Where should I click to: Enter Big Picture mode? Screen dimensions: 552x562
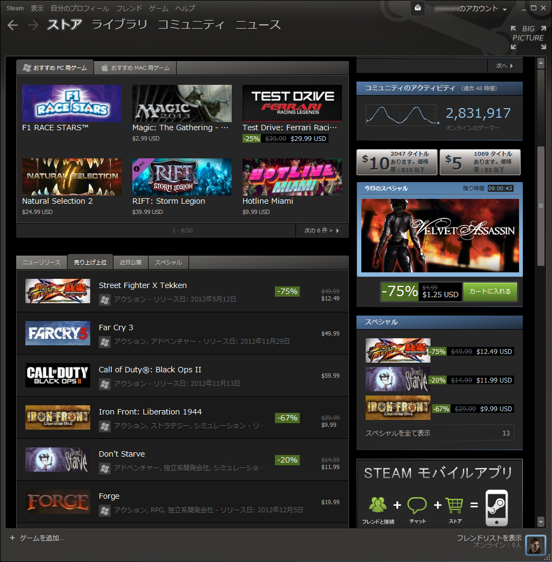coord(528,37)
